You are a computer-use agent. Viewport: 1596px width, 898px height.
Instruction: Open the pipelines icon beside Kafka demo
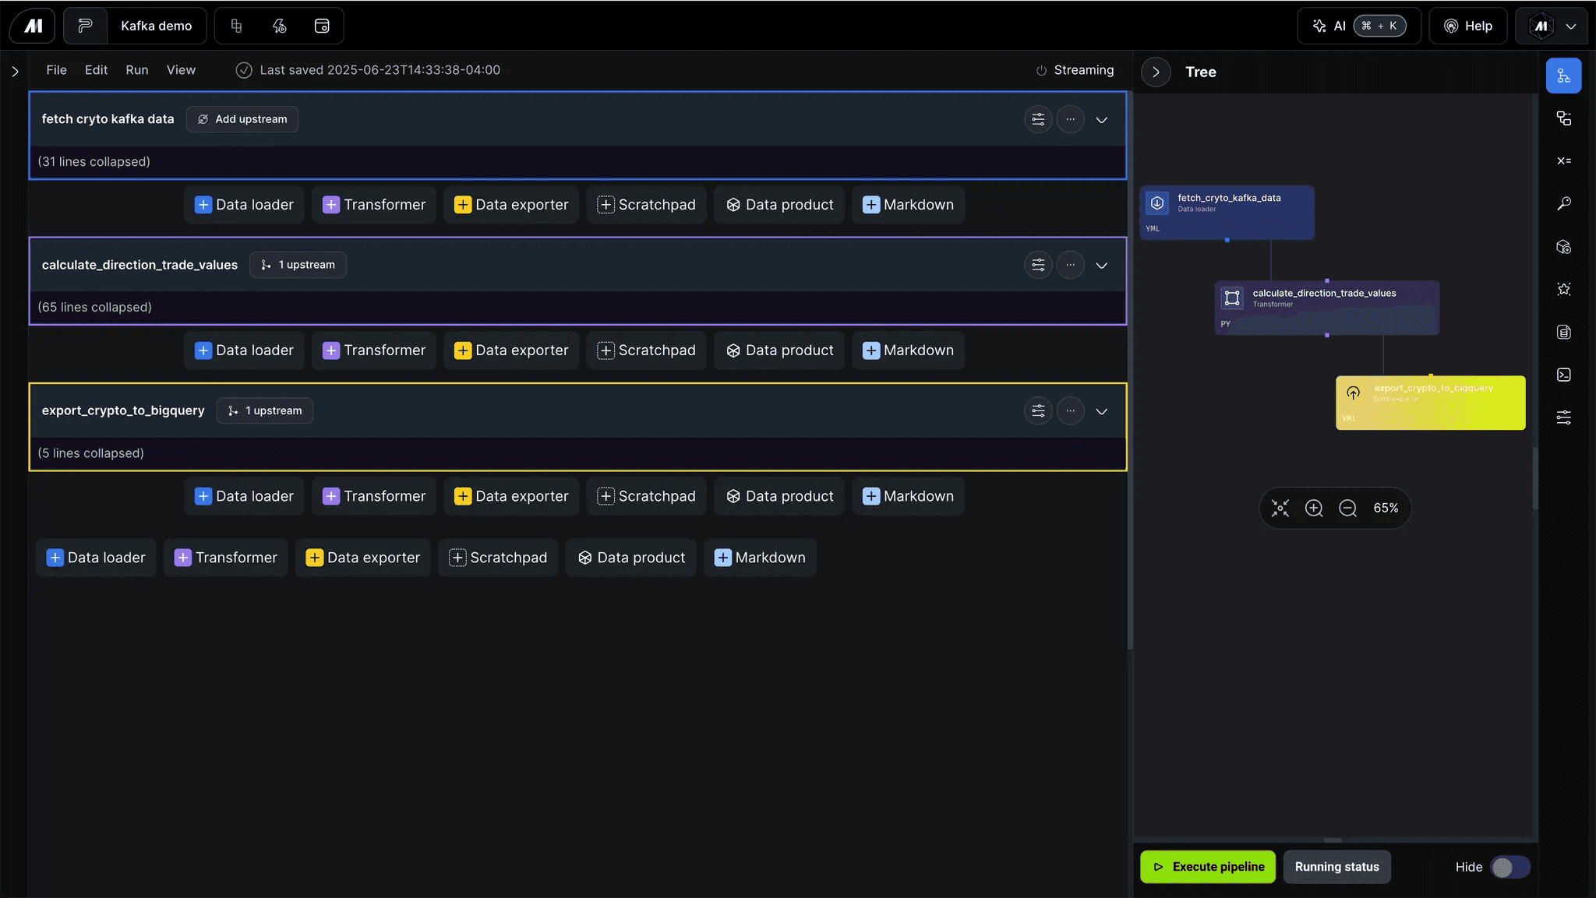85,26
